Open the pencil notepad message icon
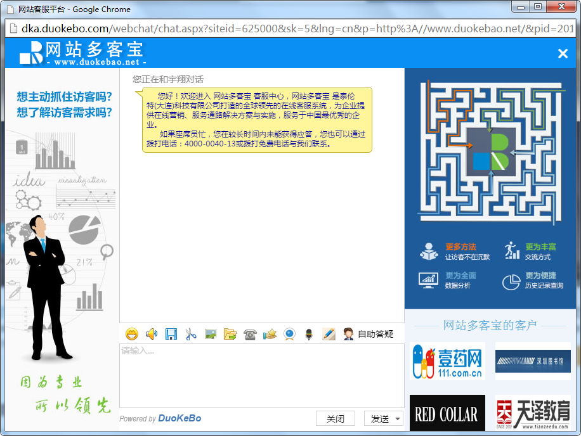Image resolution: width=581 pixels, height=436 pixels. [x=329, y=334]
